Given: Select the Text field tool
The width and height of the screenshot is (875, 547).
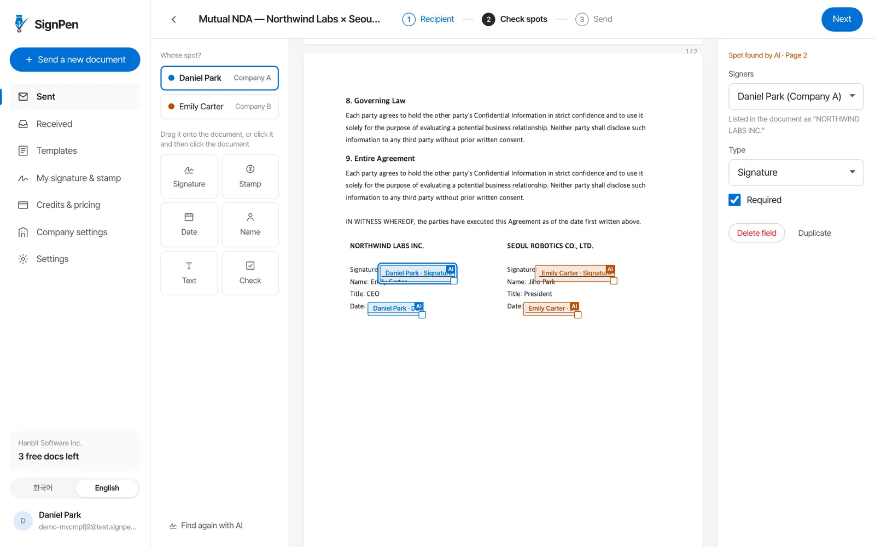Looking at the screenshot, I should click(189, 273).
